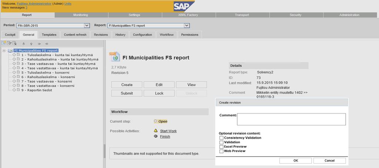
Task: Click the move left arrow icon
Action: tap(39, 44)
